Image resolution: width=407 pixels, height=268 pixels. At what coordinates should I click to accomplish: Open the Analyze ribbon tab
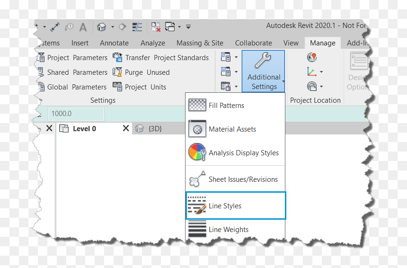click(x=152, y=43)
